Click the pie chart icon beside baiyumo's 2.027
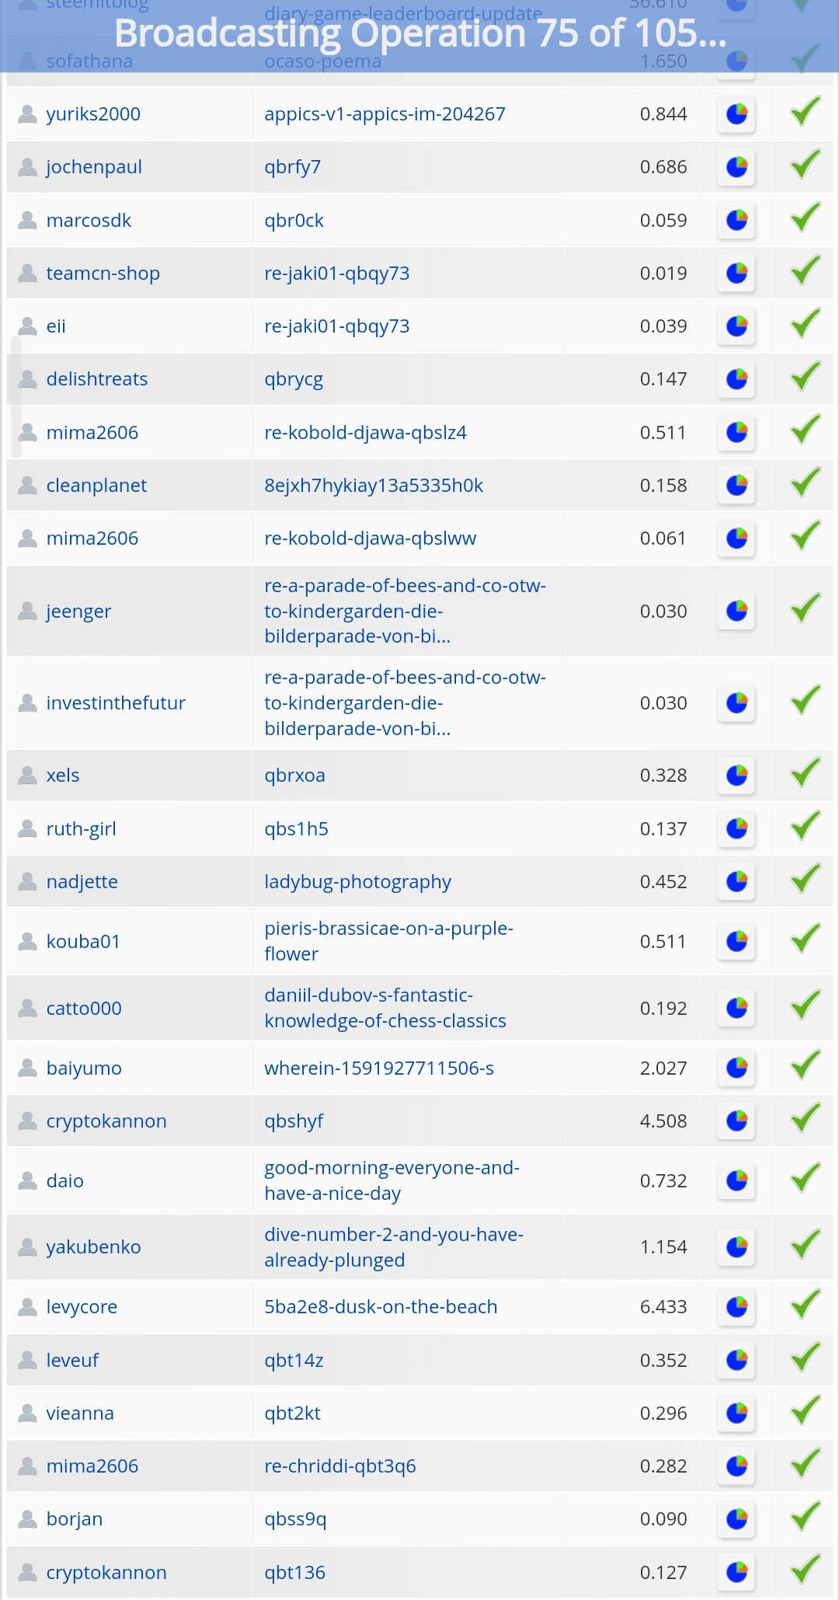Viewport: 839px width, 1600px height. click(736, 1068)
